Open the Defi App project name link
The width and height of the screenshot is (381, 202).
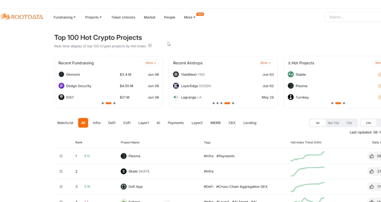pos(135,187)
